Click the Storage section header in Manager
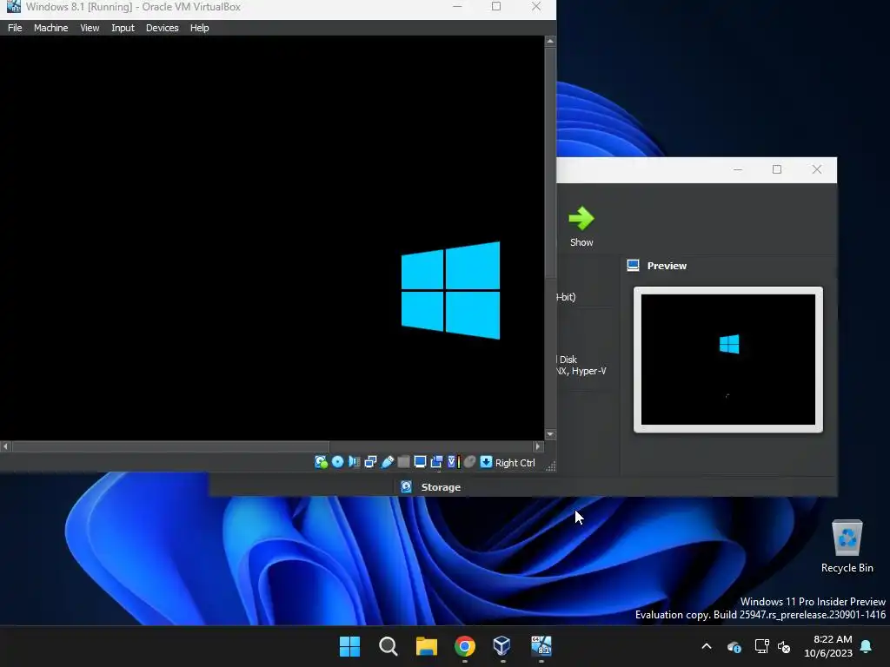Viewport: 890px width, 667px height. pos(441,487)
